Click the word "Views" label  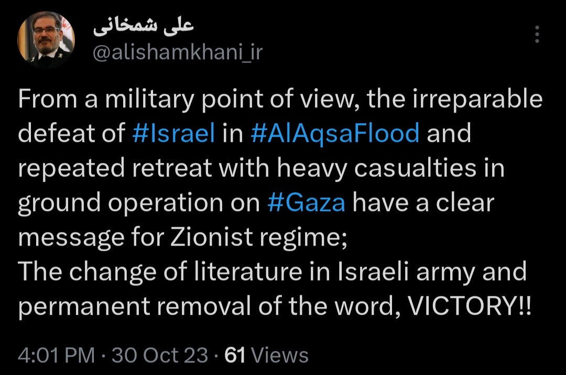pyautogui.click(x=280, y=355)
